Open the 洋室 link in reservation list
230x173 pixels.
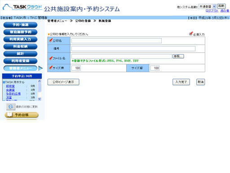[9, 98]
